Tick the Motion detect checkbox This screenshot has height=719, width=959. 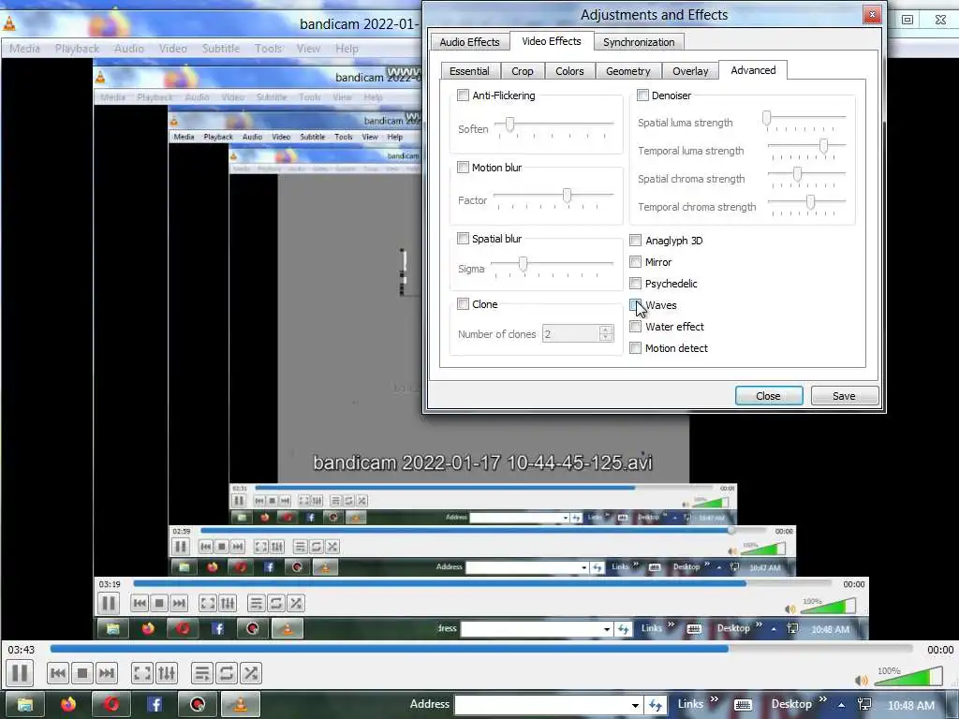(x=636, y=348)
